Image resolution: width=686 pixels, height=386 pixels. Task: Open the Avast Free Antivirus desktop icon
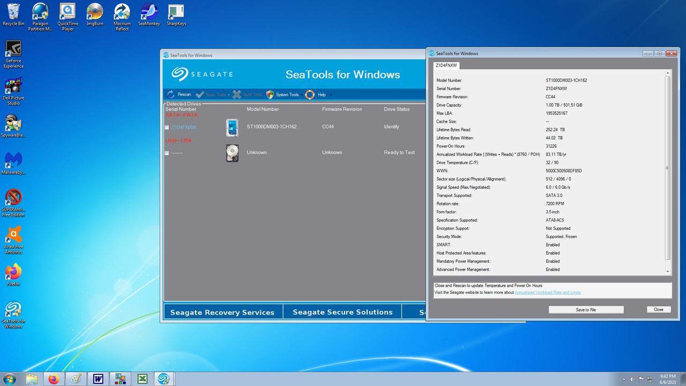click(x=13, y=240)
